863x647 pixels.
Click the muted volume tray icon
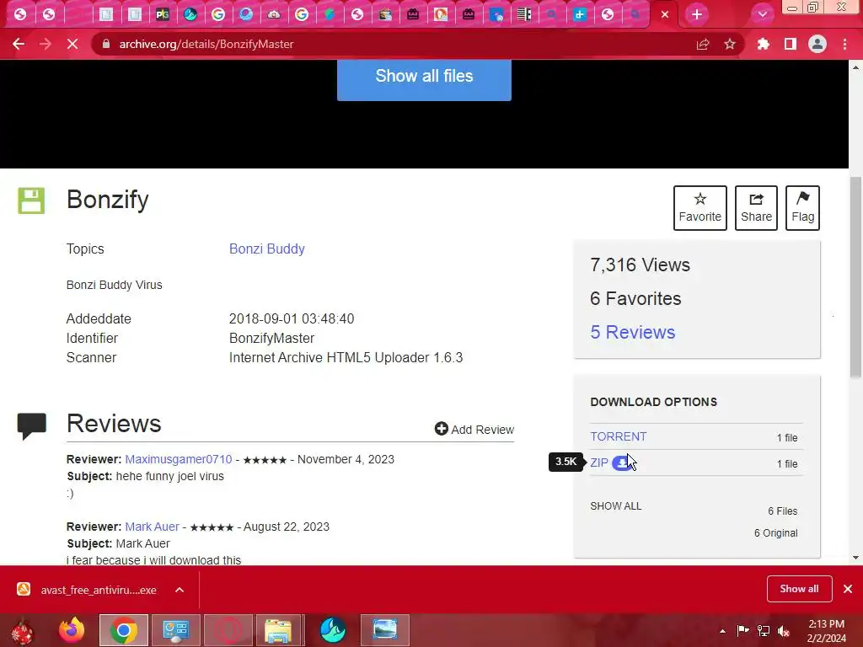point(784,631)
